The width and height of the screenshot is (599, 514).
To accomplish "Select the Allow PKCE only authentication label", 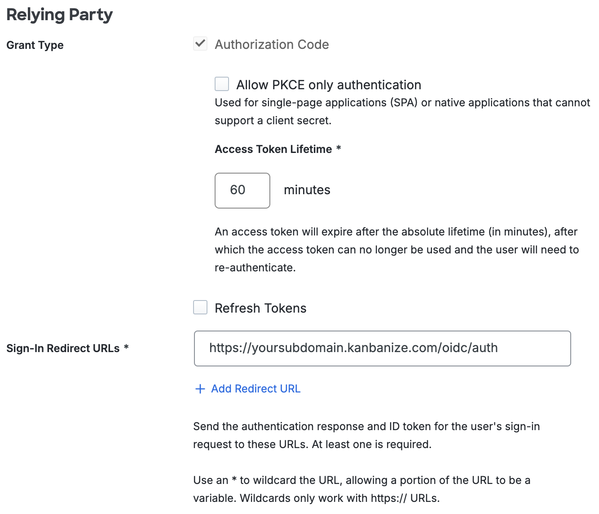I will pos(329,84).
